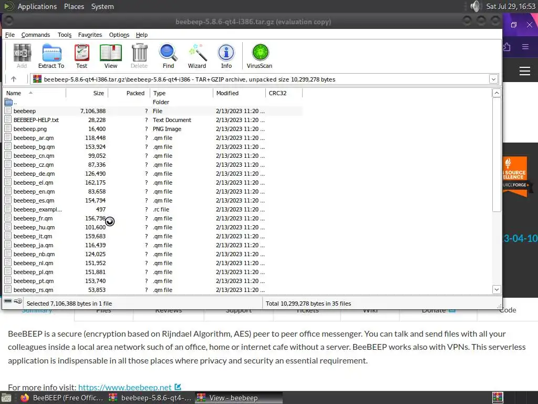
Task: Run the Test archive tool
Action: [x=81, y=53]
